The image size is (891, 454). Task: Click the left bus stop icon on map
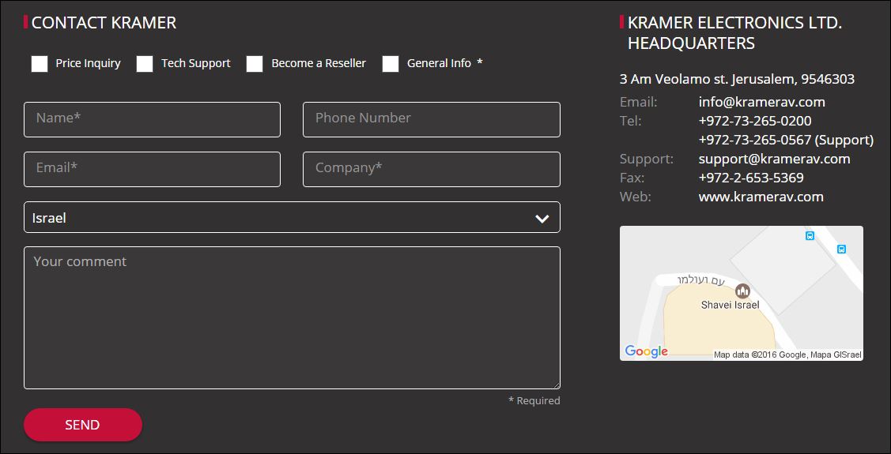(x=810, y=235)
